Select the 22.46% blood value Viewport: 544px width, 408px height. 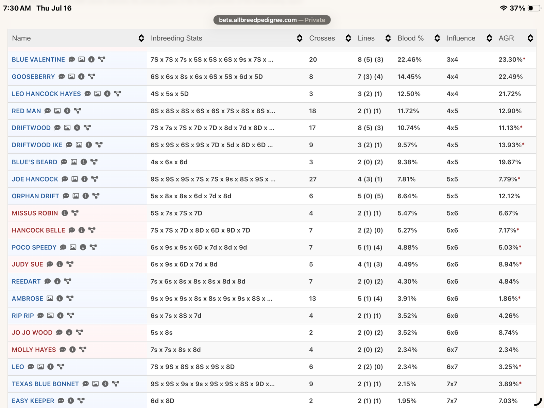point(409,60)
